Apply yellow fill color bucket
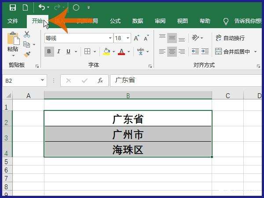Image resolution: width=264 pixels, height=198 pixels. tap(106, 51)
